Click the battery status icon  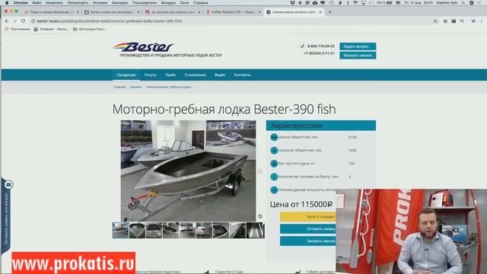[x=389, y=2]
